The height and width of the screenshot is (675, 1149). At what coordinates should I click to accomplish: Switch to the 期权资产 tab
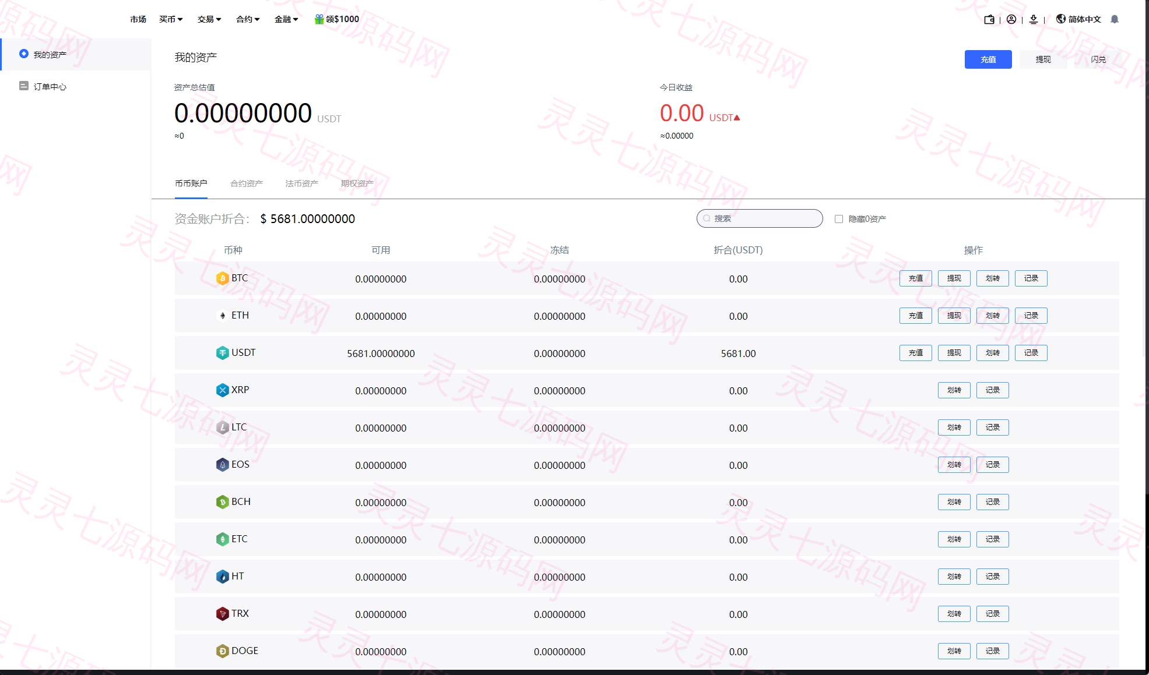[357, 183]
